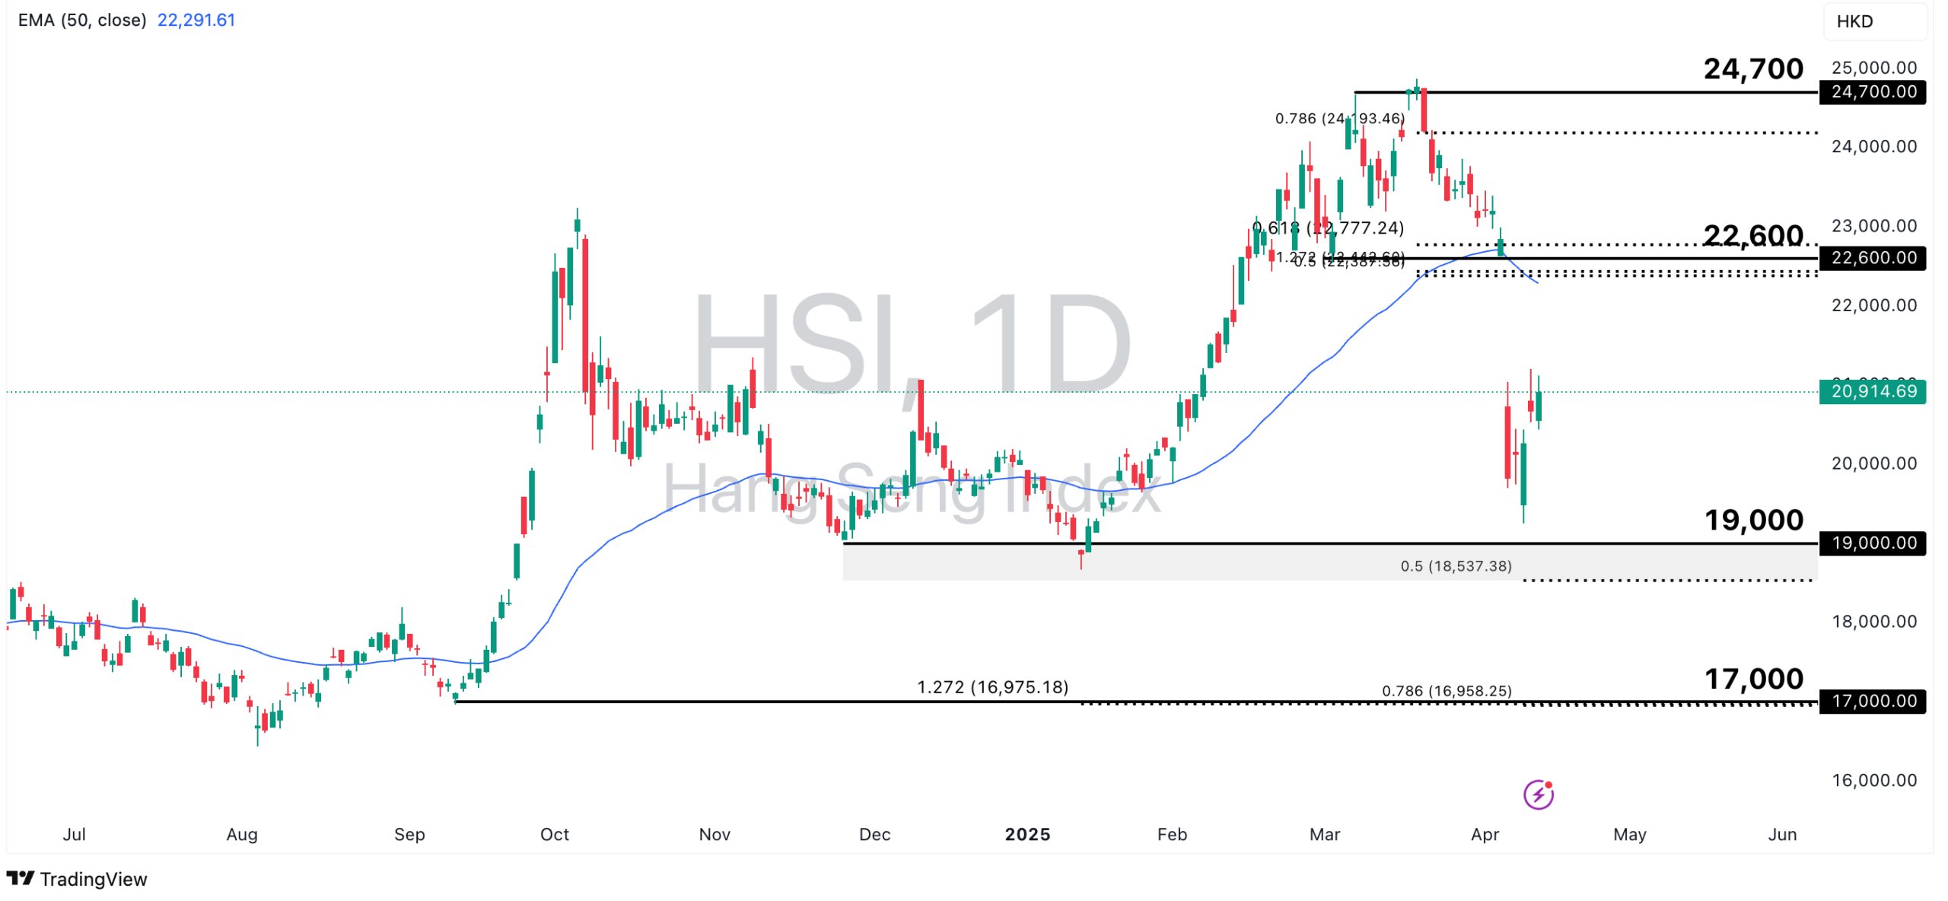Image resolution: width=1948 pixels, height=901 pixels.
Task: Click the TradingView logo
Action: (x=21, y=878)
